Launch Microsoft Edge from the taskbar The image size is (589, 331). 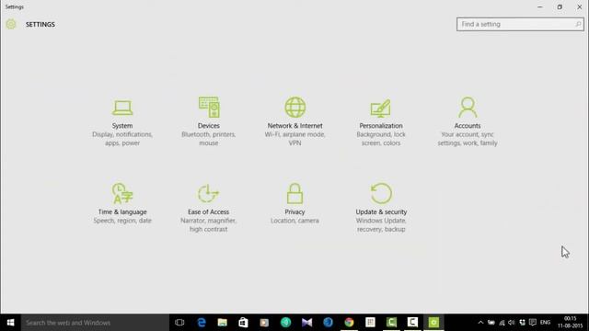(x=202, y=323)
